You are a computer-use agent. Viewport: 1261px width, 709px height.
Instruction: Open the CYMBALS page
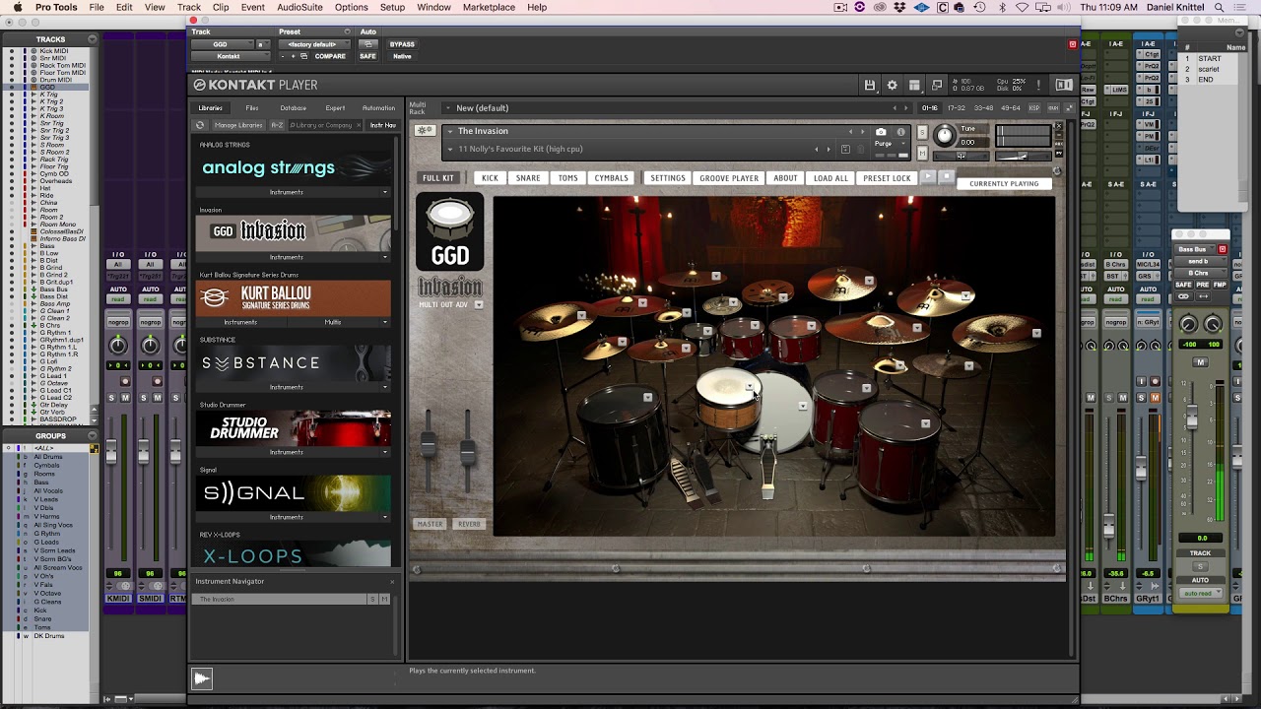pos(611,178)
